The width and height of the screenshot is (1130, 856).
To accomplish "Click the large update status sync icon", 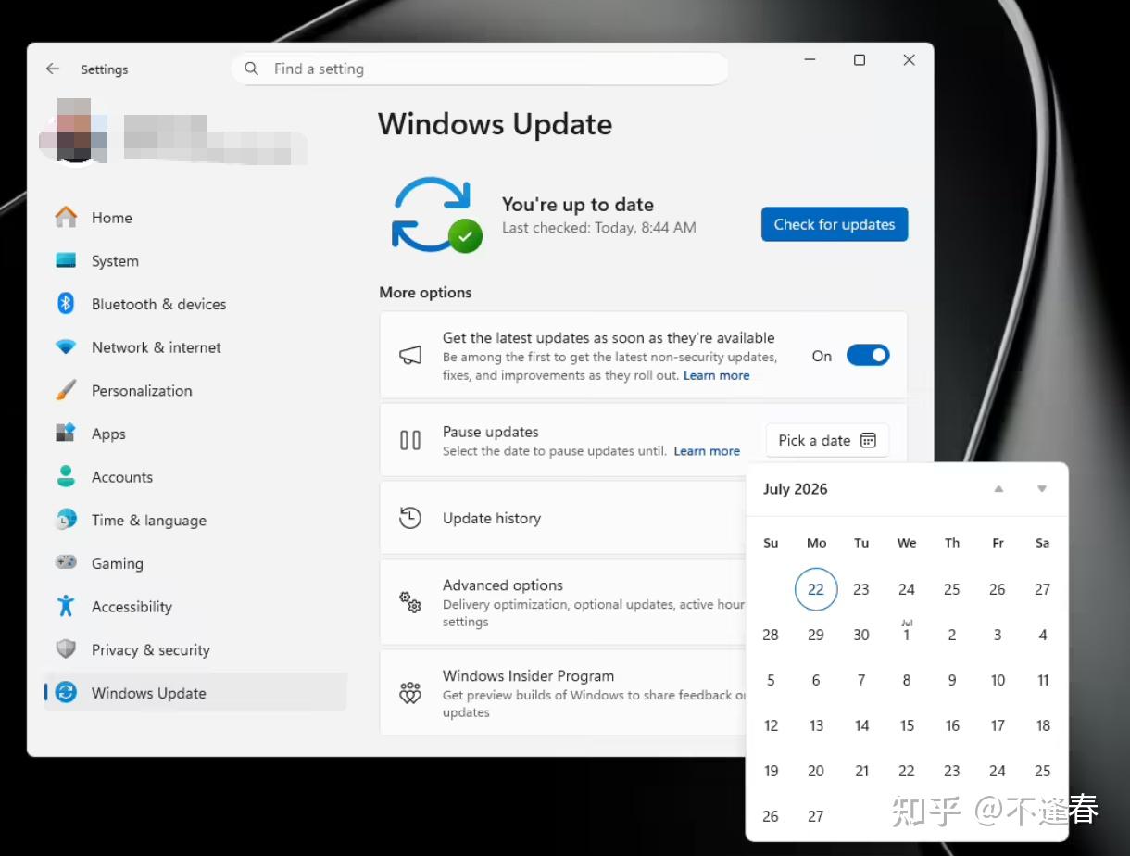I will tap(436, 215).
